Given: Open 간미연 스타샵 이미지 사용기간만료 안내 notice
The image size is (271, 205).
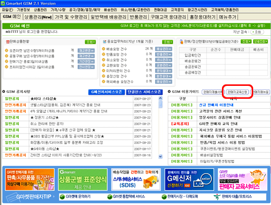Looking at the screenshot, I should pos(66,155).
